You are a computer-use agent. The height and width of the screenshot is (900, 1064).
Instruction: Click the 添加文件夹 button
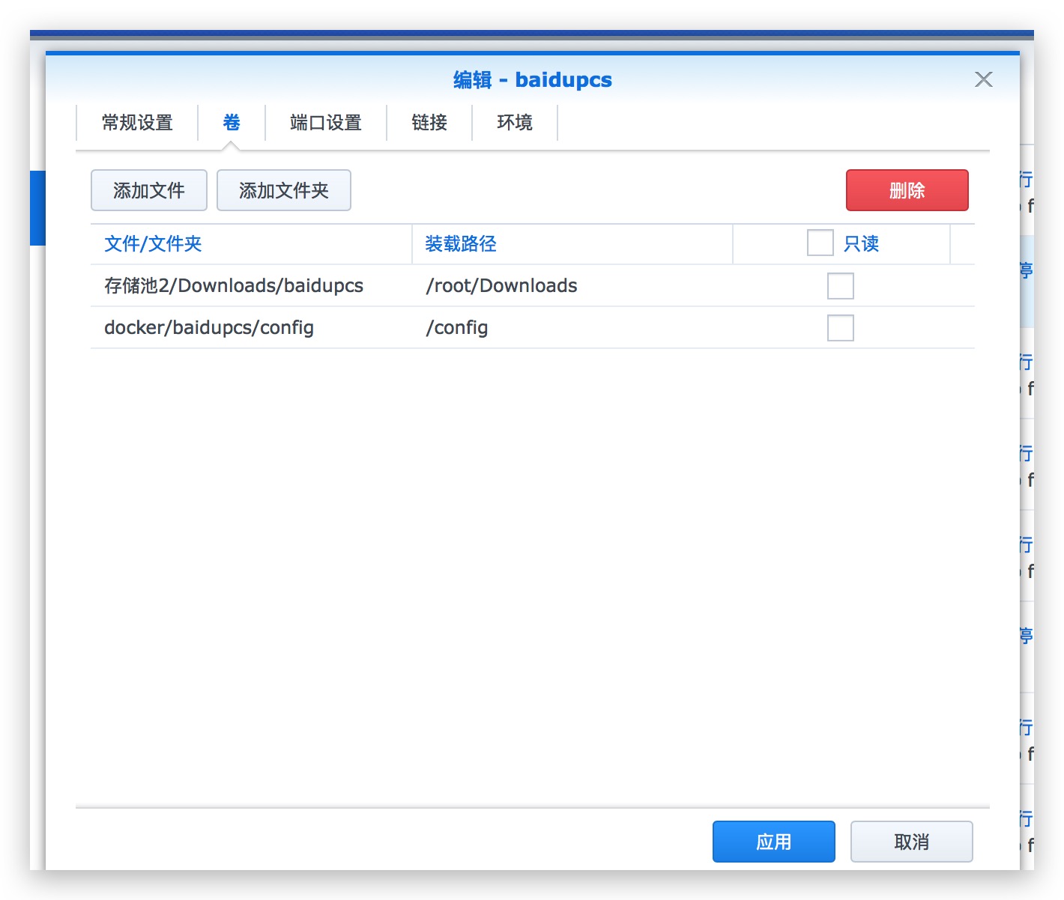pos(283,190)
